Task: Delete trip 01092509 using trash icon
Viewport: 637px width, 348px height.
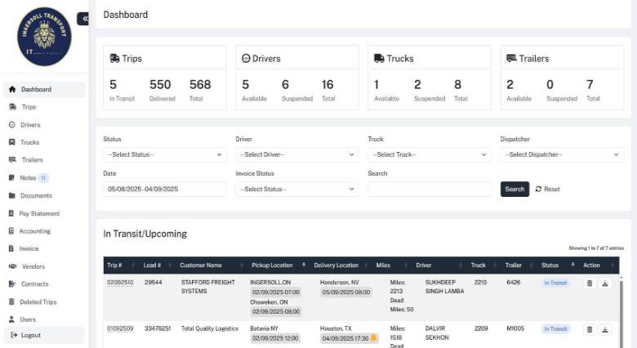Action: pos(589,329)
